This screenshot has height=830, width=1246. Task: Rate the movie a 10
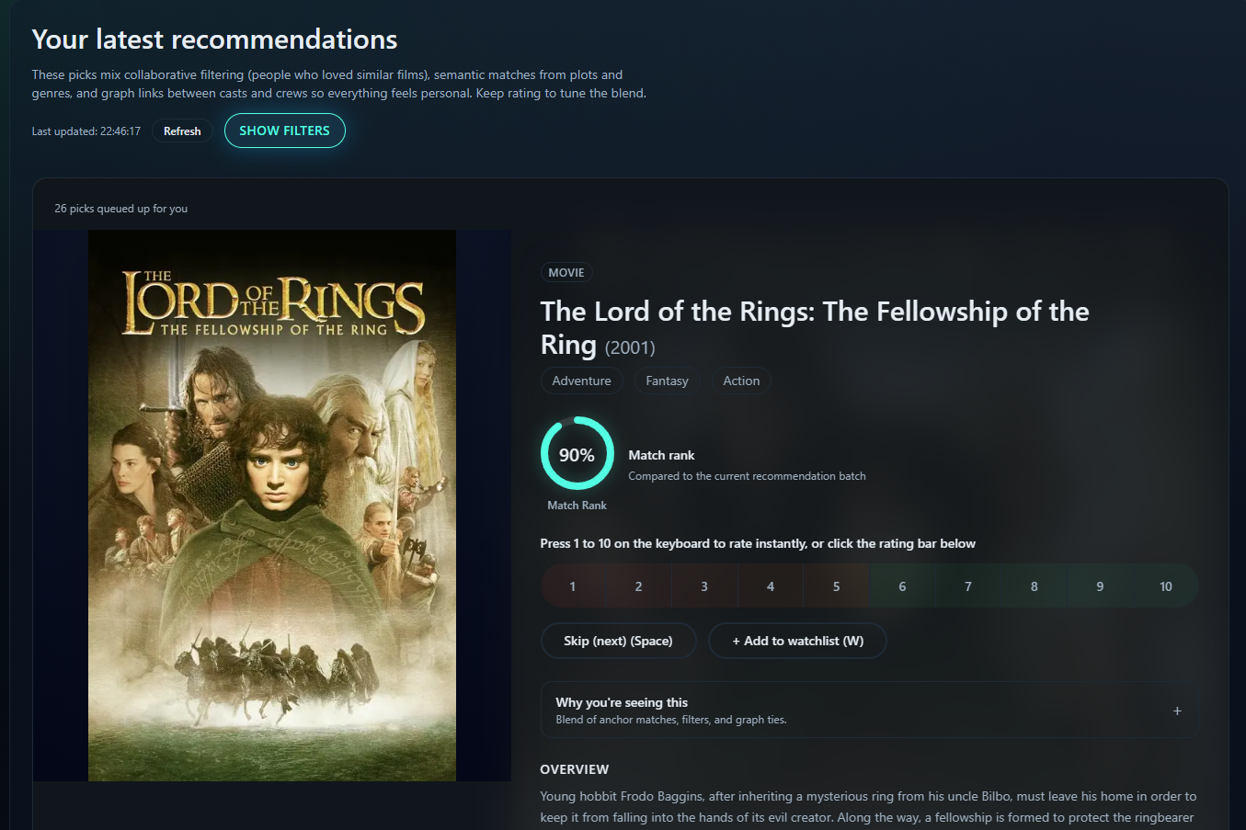pos(1165,586)
